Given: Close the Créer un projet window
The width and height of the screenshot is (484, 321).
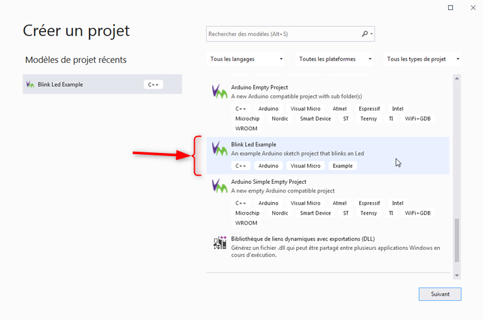Looking at the screenshot, I should 473,8.
